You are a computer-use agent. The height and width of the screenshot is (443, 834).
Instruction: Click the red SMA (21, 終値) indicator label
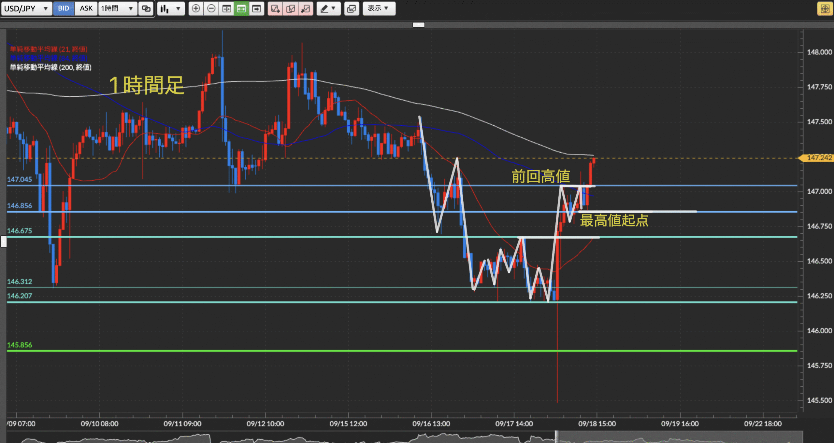click(x=49, y=49)
